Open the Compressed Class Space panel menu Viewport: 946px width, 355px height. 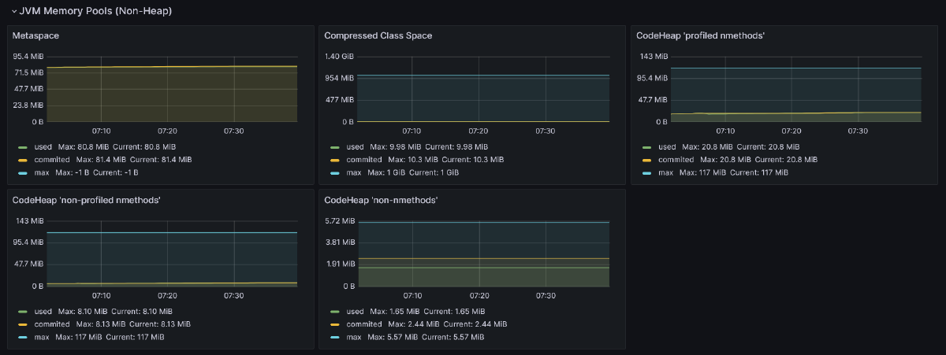pos(378,36)
